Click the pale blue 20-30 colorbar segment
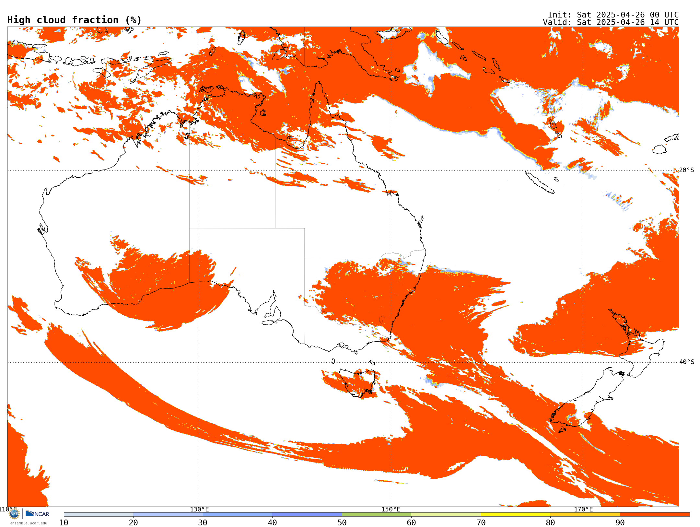The height and width of the screenshot is (527, 700). click(x=168, y=515)
